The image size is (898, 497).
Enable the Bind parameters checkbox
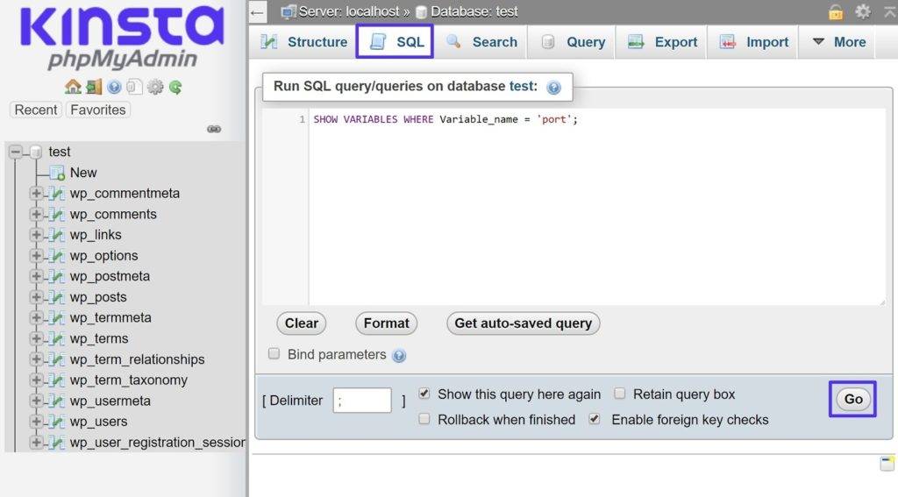(x=274, y=354)
